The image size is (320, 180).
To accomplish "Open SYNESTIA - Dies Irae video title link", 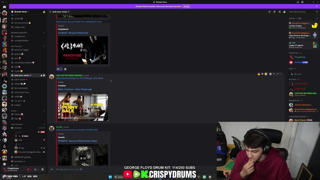I will point(77,141).
